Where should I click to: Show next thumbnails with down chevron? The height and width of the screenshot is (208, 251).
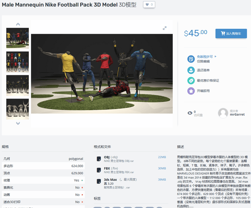coord(18,123)
